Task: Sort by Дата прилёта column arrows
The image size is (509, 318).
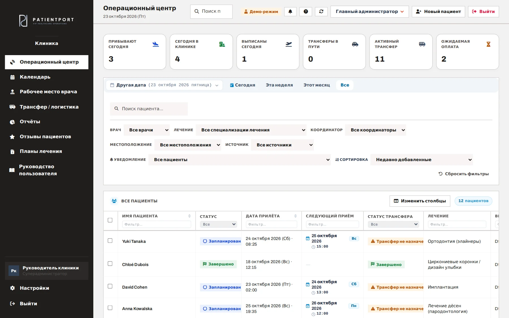Action: (296, 216)
